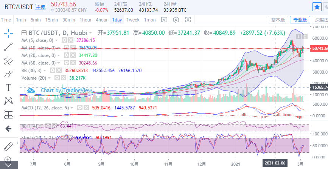Open the hexagon chart settings icon
328x169 pixels.
176,20
